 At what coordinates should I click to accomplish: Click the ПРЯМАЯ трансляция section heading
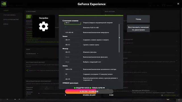point(70,83)
